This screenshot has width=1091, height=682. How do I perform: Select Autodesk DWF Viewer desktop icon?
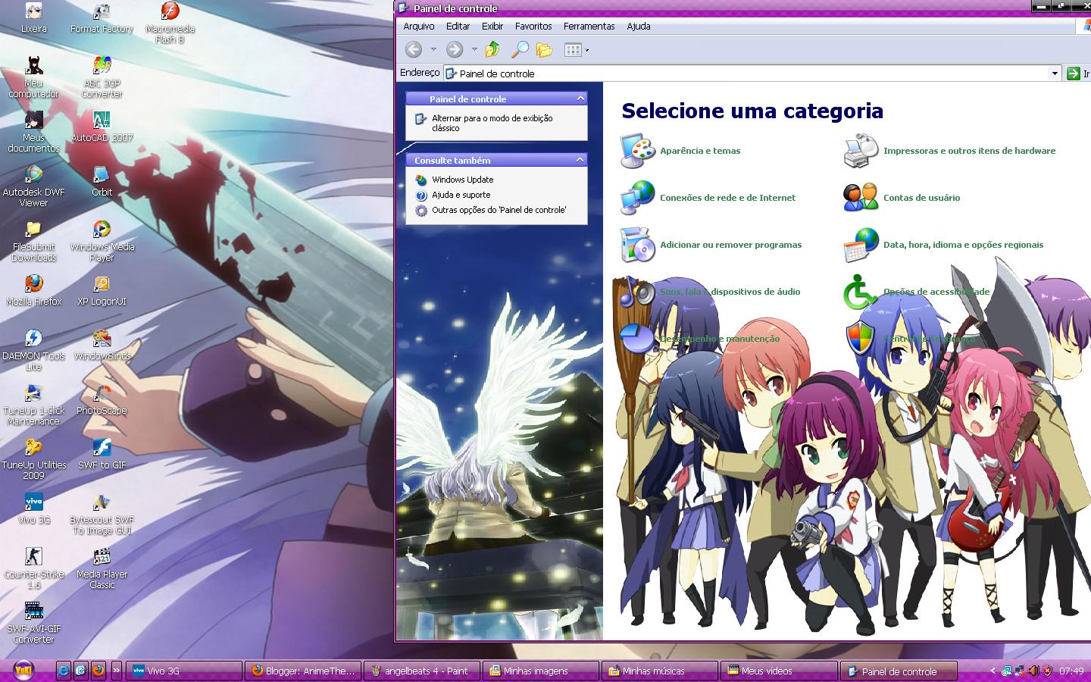pyautogui.click(x=33, y=186)
